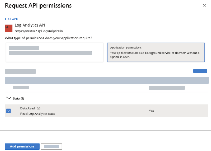
Task: Click the Add permissions button
Action: point(22,146)
